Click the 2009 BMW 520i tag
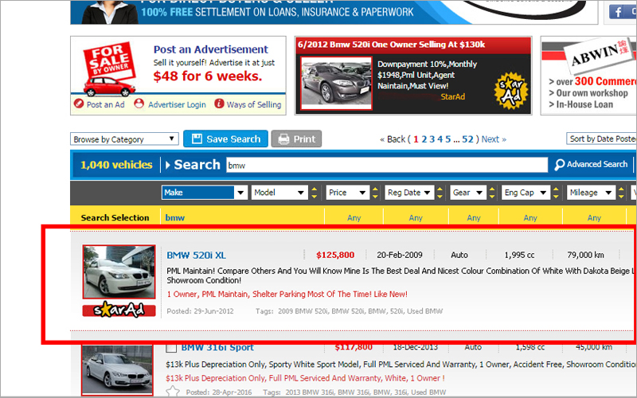The height and width of the screenshot is (398, 637). (303, 311)
